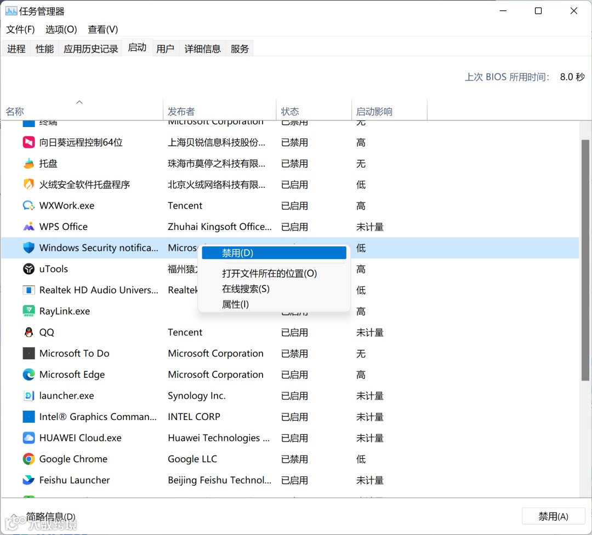Click the WPS Office icon
Viewport: 592px width, 535px height.
click(x=29, y=227)
